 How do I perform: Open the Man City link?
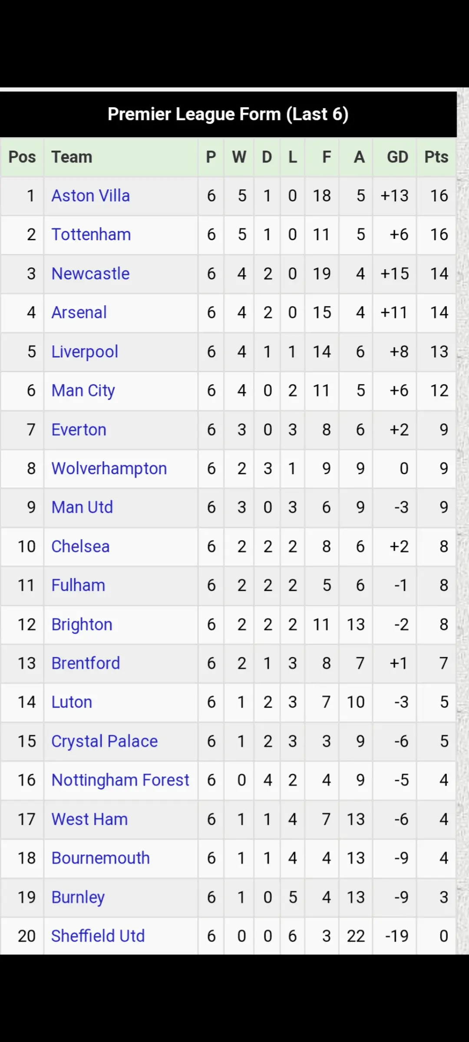coord(83,391)
